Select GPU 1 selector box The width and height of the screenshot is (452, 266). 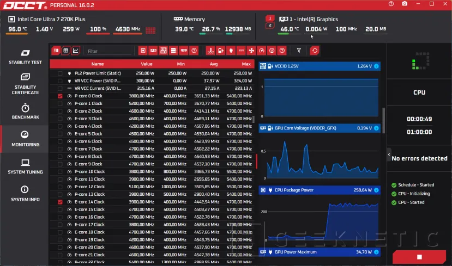click(269, 18)
